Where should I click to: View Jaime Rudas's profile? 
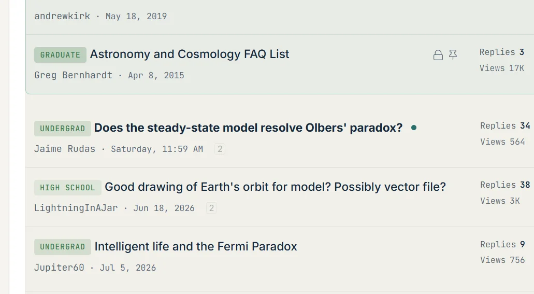pos(65,149)
